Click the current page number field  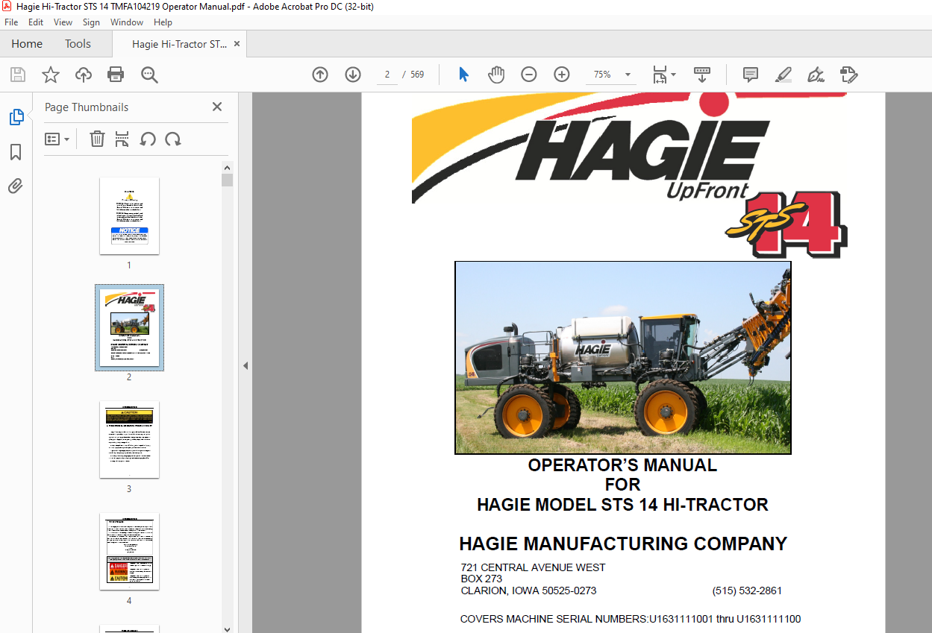click(387, 75)
